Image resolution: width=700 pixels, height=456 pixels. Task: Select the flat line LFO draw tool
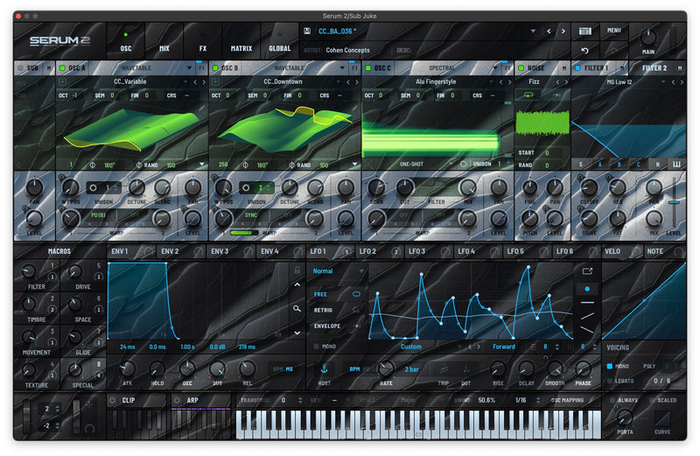pos(587,303)
